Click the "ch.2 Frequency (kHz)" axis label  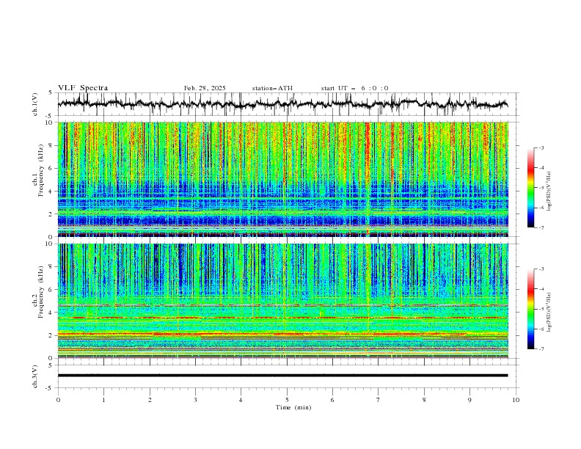click(x=38, y=293)
